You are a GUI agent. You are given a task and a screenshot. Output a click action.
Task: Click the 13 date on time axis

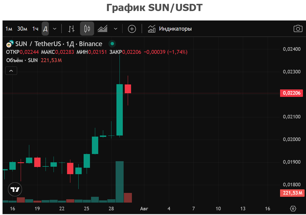(243, 209)
